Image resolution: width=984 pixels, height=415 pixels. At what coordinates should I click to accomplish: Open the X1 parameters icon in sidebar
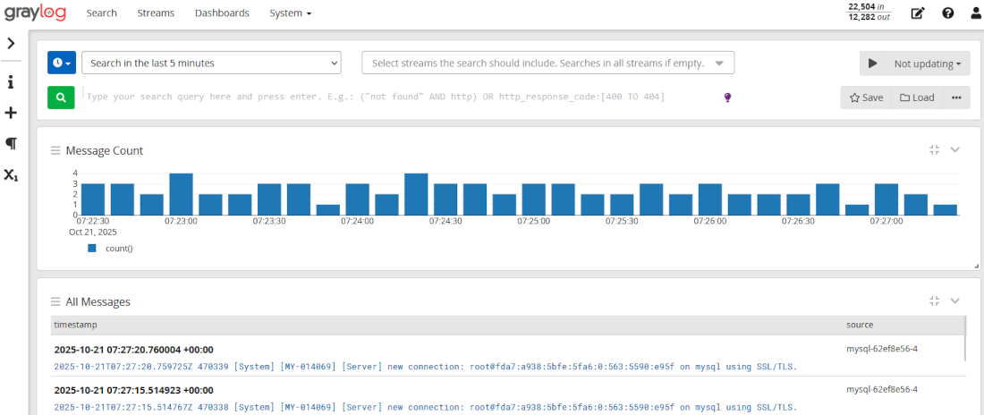(11, 174)
